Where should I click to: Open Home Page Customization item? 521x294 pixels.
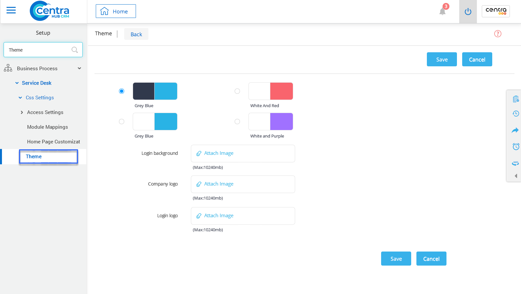[54, 142]
